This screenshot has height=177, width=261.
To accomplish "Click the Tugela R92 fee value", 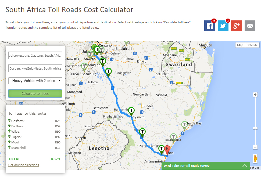I will tap(58, 137).
